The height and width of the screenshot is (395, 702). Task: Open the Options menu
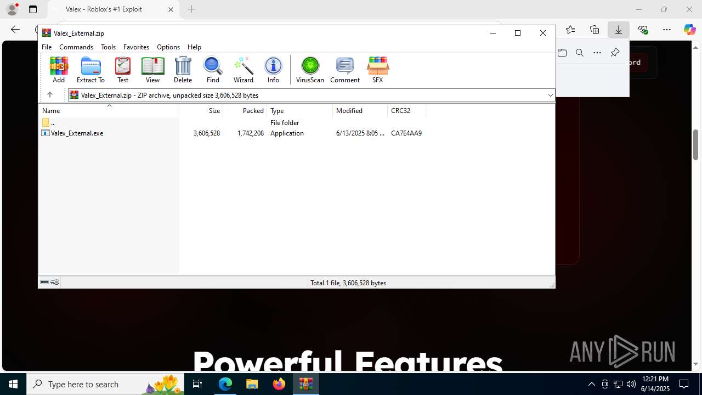tap(168, 47)
